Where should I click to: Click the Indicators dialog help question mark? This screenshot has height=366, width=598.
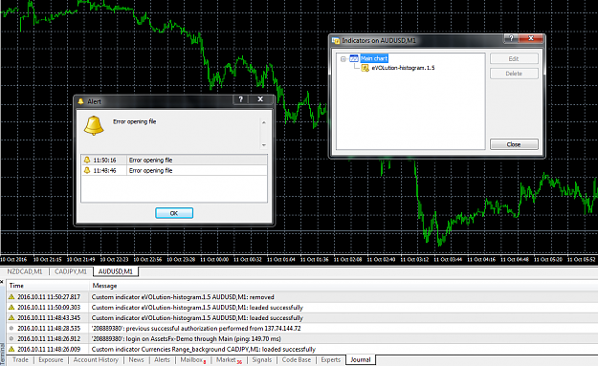coord(511,38)
